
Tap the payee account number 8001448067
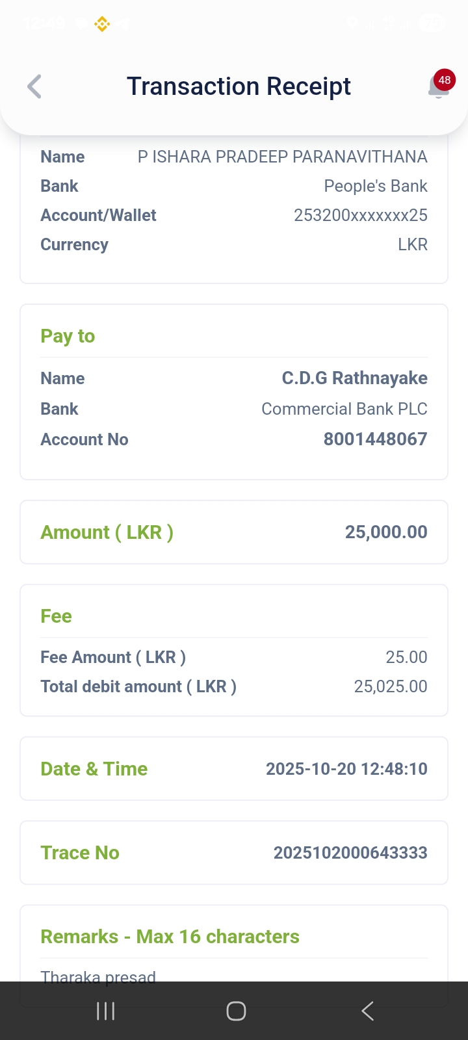(375, 439)
